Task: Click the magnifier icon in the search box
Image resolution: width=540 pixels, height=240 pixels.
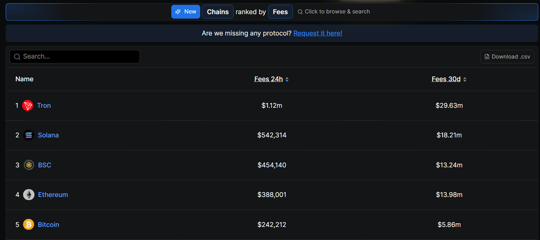Action: coord(17,57)
